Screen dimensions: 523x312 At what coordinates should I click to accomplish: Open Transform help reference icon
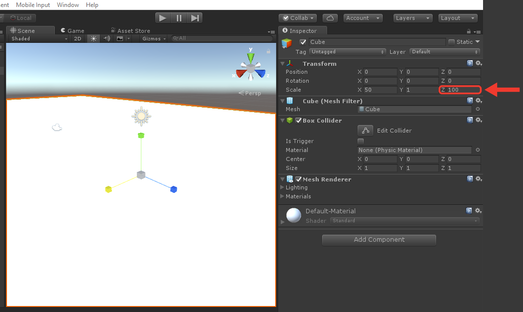tap(470, 63)
